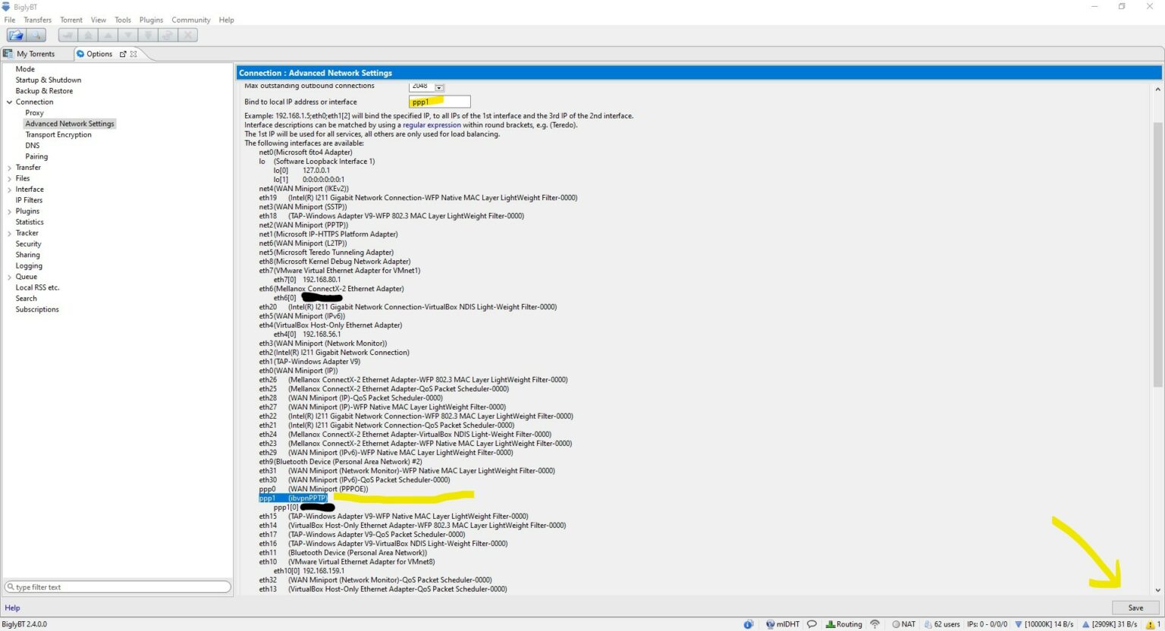Expand the Interface tree node

pos(9,190)
